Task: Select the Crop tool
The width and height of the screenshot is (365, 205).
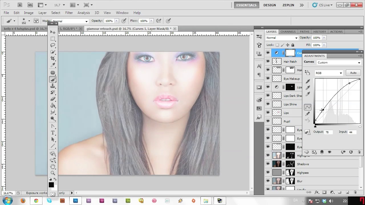Action: (x=53, y=58)
